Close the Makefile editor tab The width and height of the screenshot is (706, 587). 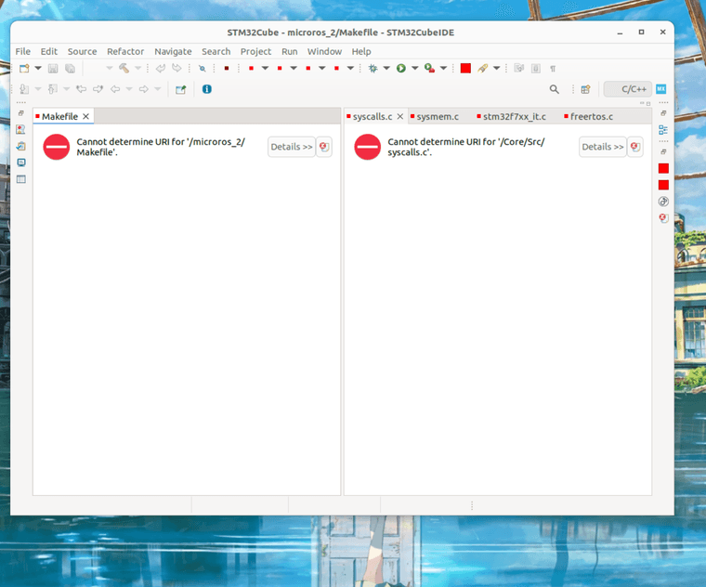[x=85, y=117]
